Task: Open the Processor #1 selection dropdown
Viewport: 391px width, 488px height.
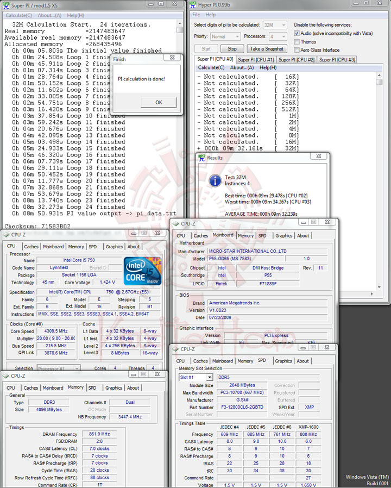Action: click(x=59, y=368)
